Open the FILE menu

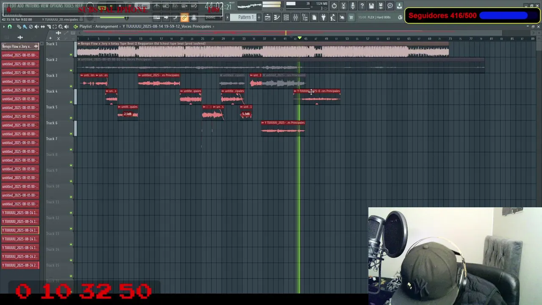pos(6,6)
